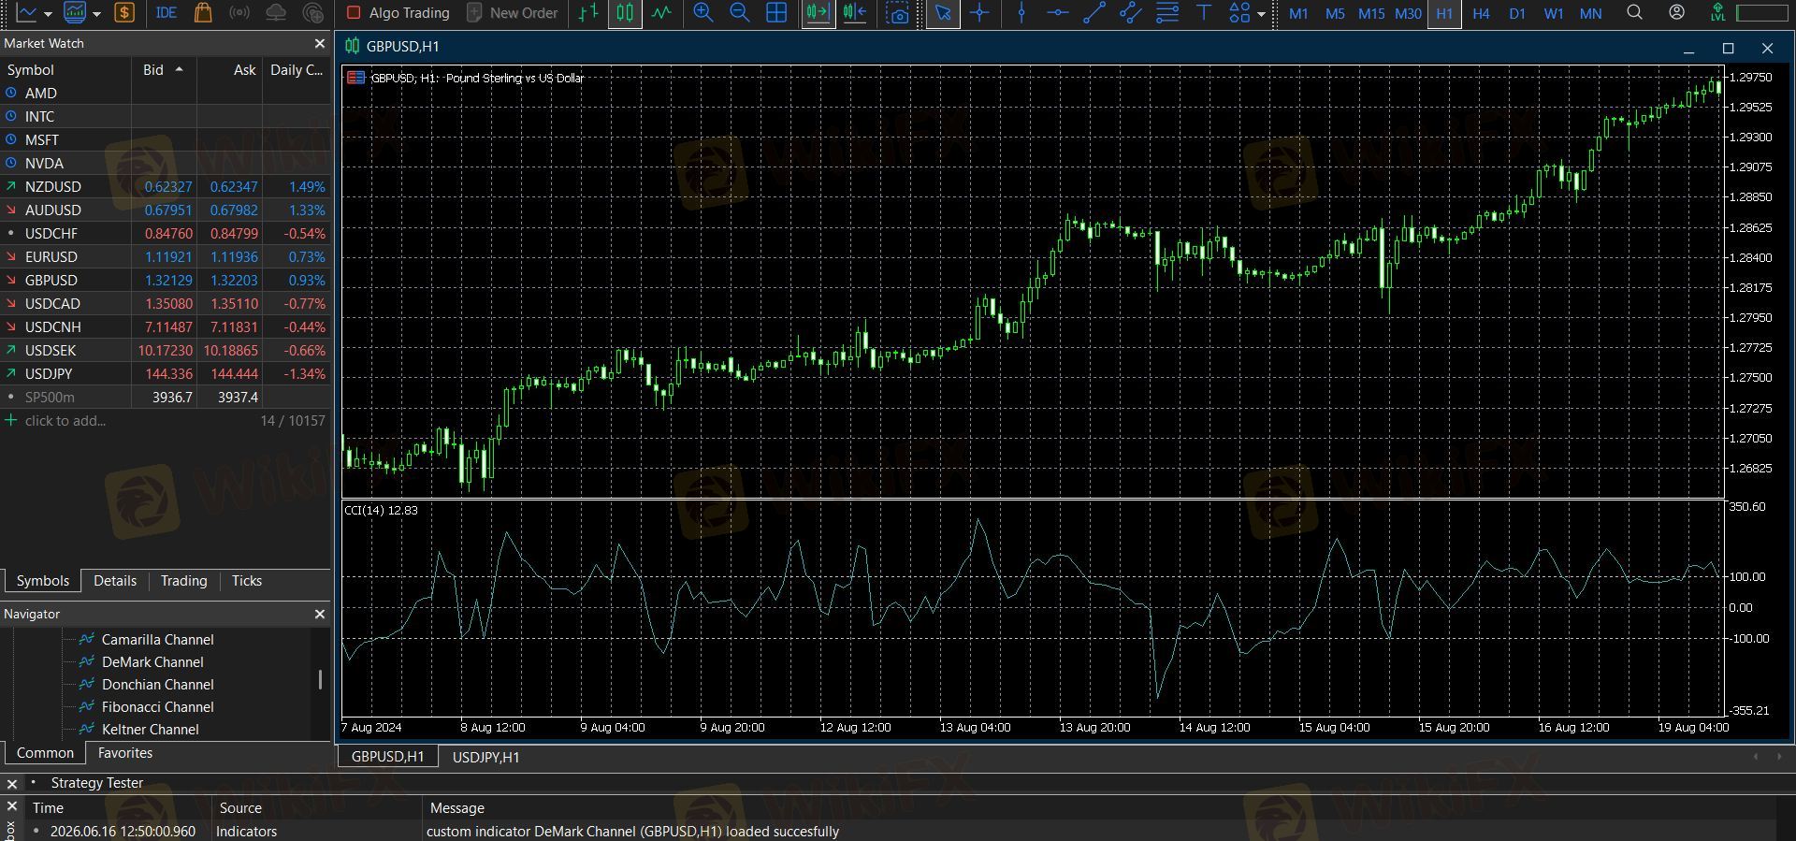Insert Fibonacci retracement

tap(1167, 13)
